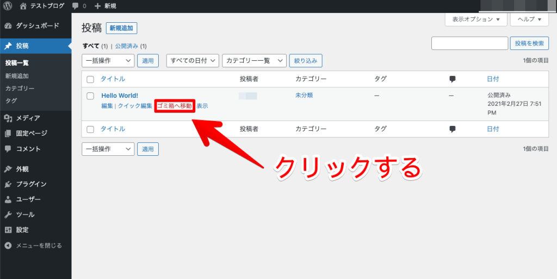557x279 pixels.
Task: Tick select-all checkbox in table footer
Action: (90, 129)
